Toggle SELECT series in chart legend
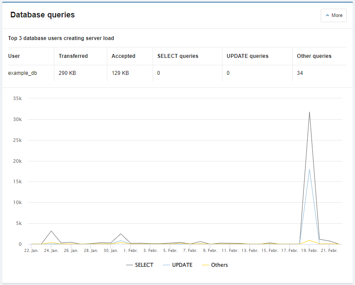 pos(144,265)
